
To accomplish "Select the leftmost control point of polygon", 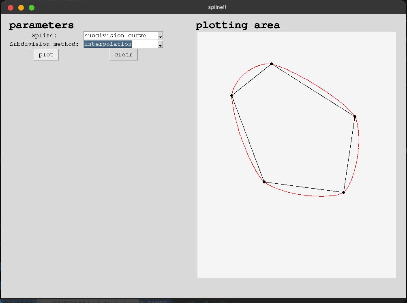I will [x=231, y=96].
